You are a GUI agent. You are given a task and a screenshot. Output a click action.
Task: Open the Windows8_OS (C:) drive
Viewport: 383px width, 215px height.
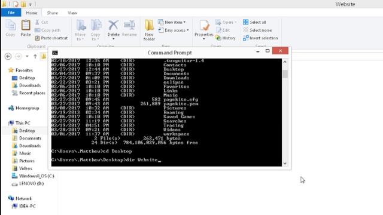(x=33, y=176)
